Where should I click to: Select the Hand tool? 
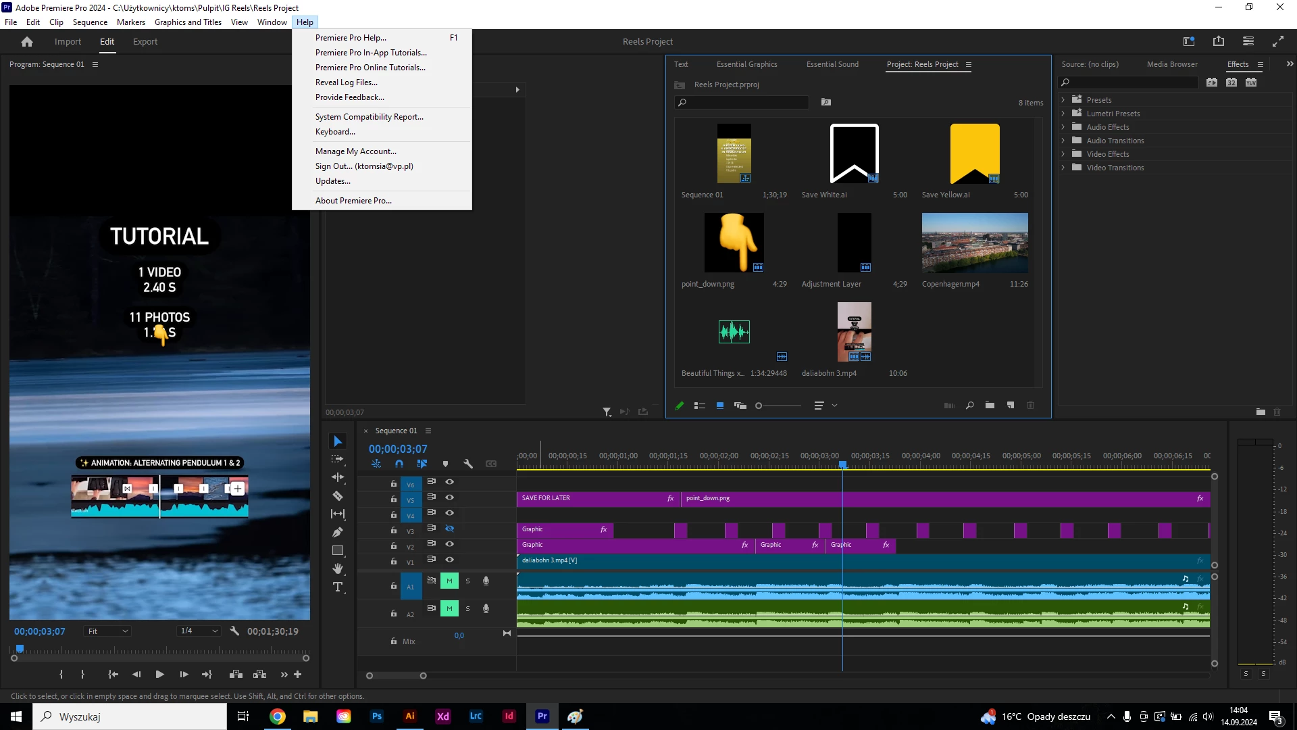(x=338, y=568)
